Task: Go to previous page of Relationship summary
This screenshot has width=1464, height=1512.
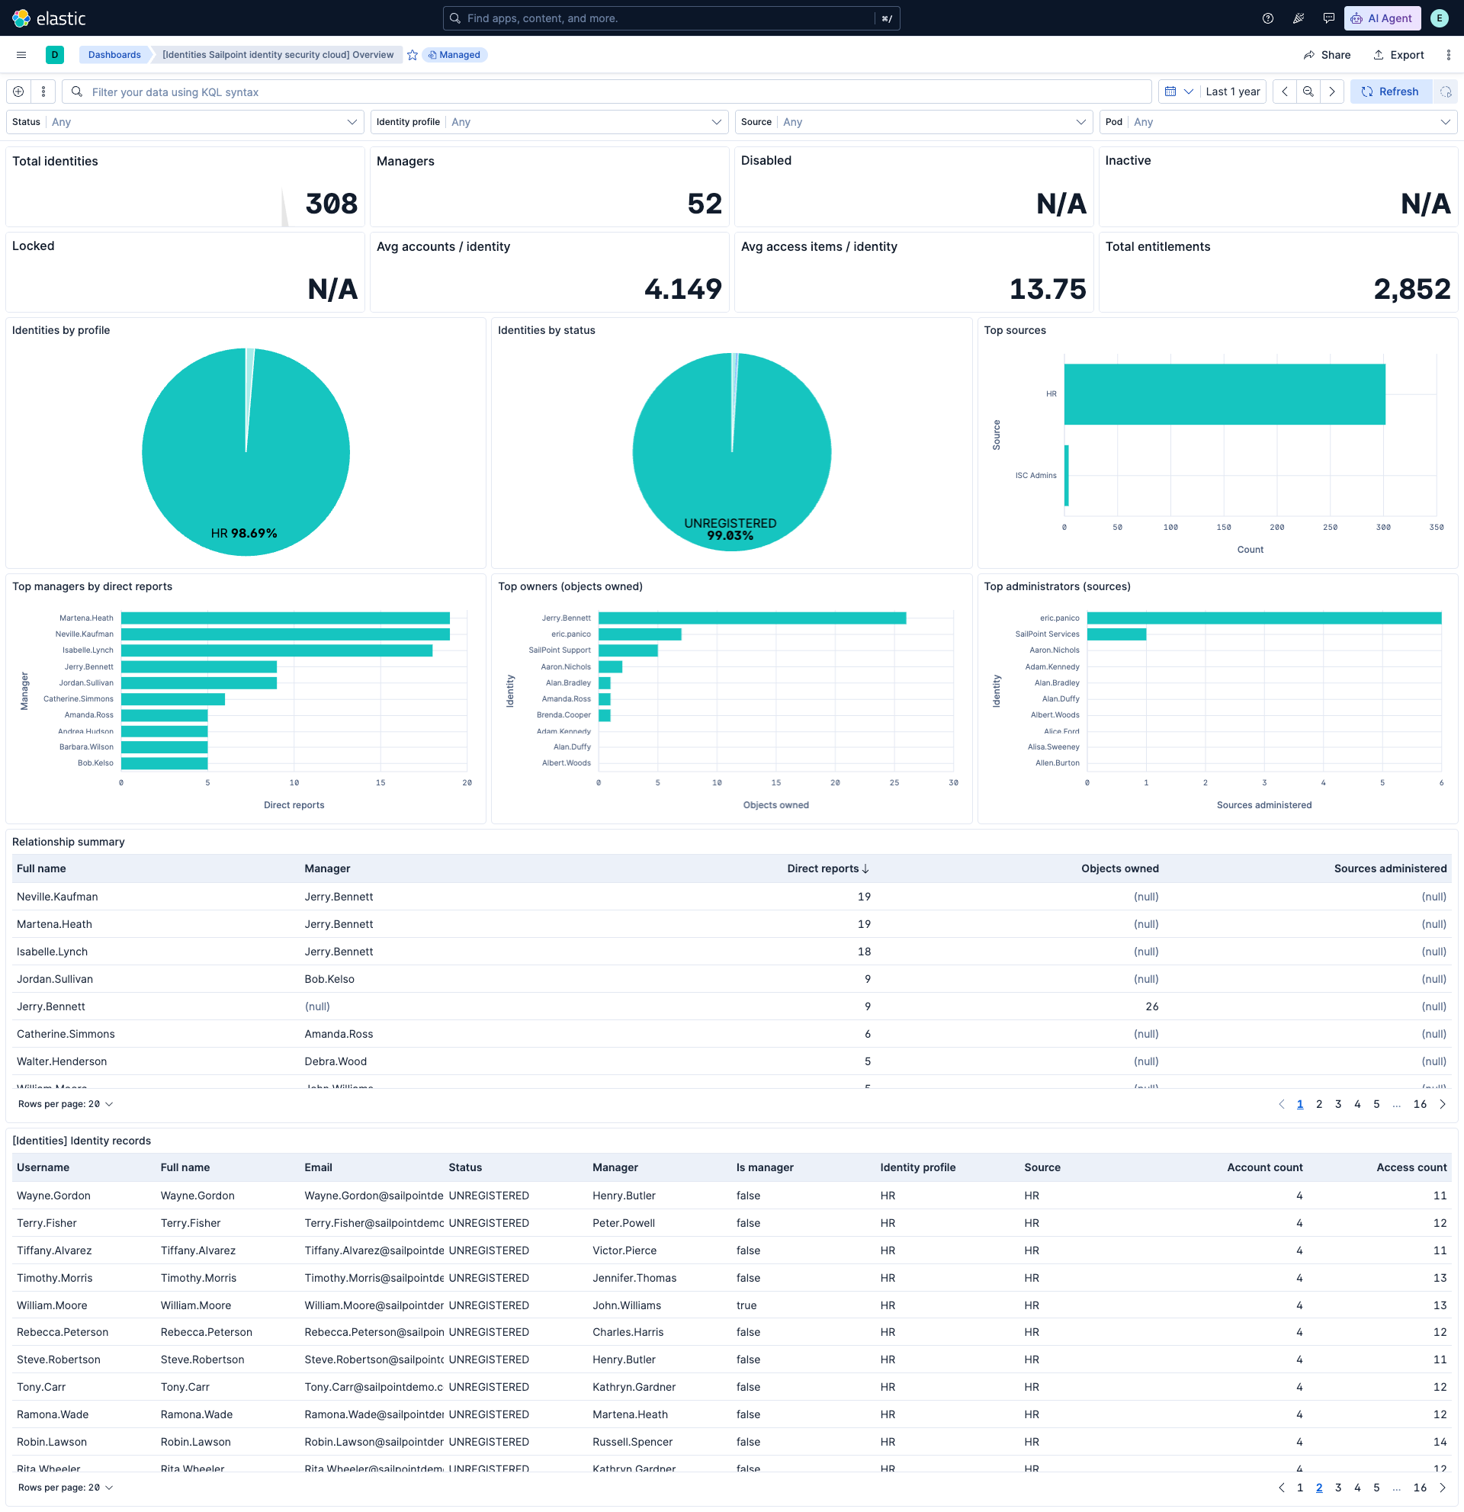Action: click(1281, 1104)
